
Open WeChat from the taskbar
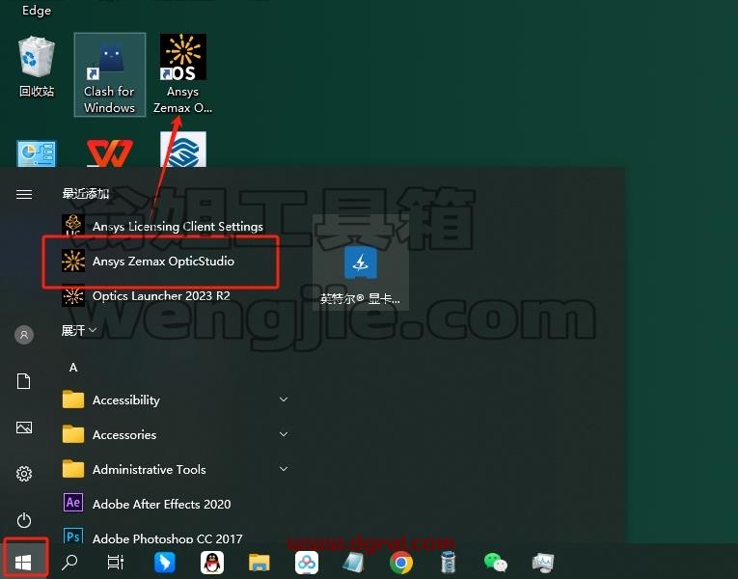click(495, 562)
